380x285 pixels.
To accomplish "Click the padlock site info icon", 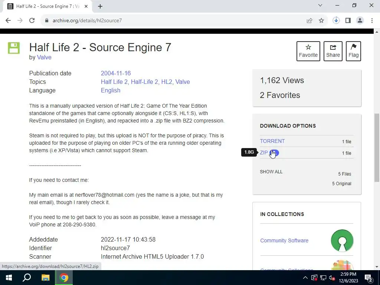I will point(46,21).
